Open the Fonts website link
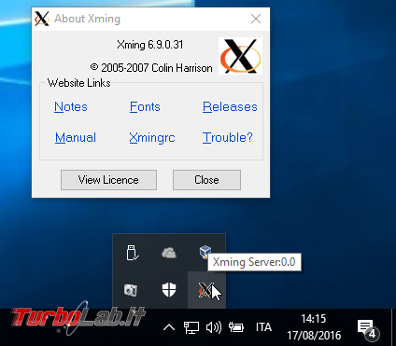The height and width of the screenshot is (346, 396). [145, 106]
